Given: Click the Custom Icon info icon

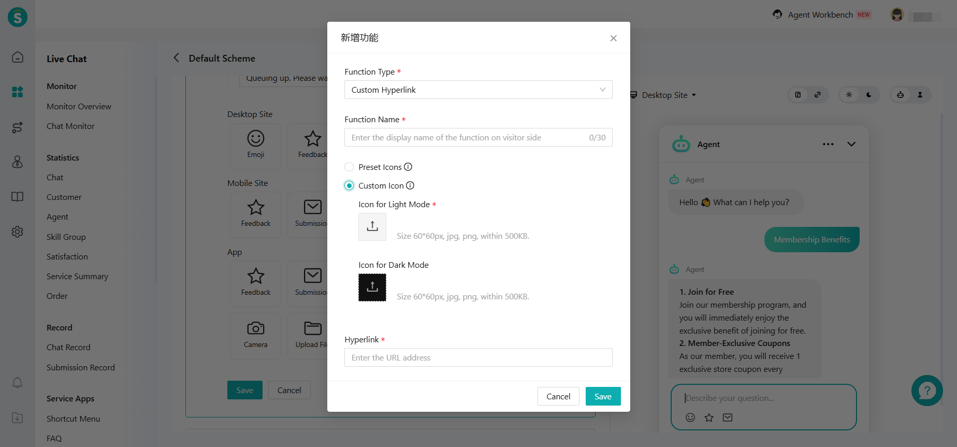Looking at the screenshot, I should pyautogui.click(x=410, y=185).
